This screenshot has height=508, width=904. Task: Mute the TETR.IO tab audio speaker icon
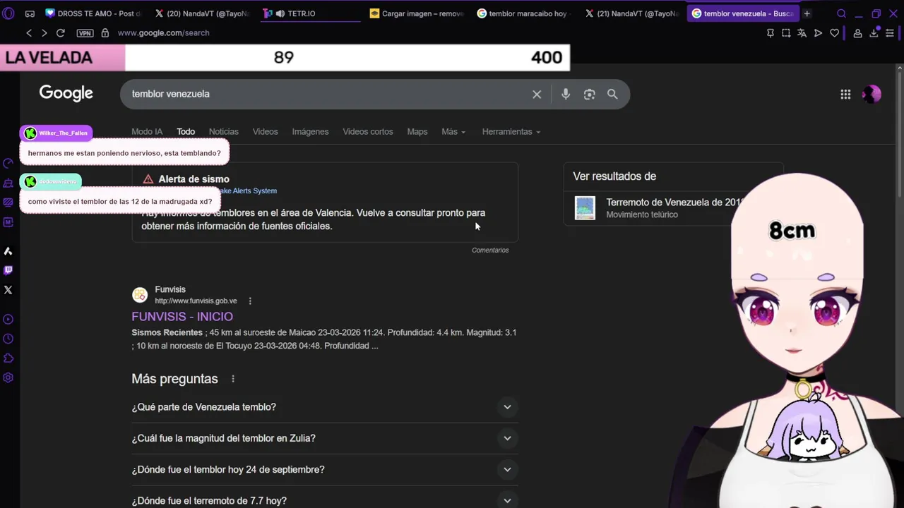(280, 13)
